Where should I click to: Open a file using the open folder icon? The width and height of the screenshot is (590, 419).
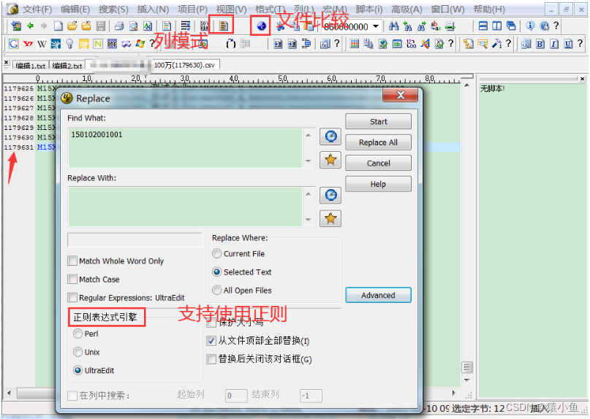(x=72, y=26)
